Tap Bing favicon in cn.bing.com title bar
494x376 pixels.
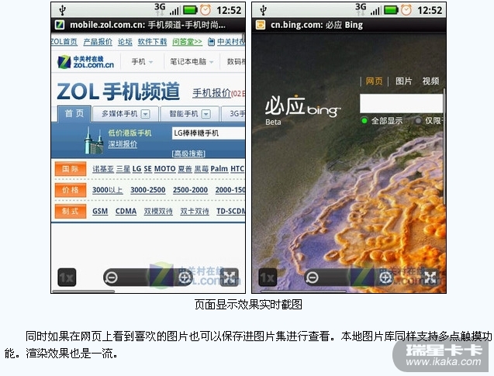click(261, 25)
